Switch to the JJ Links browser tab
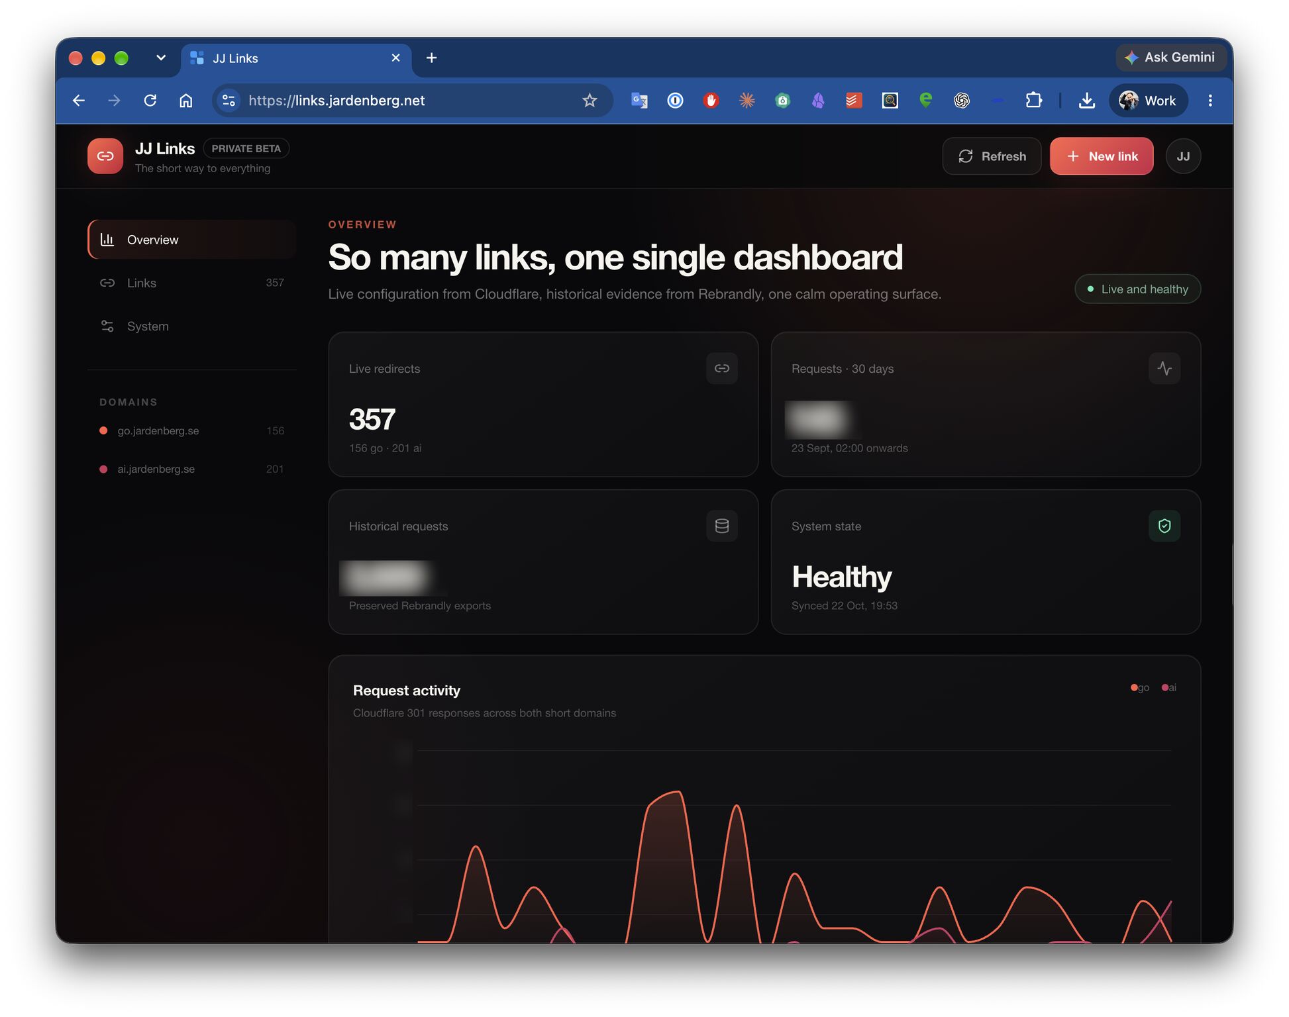 pyautogui.click(x=296, y=58)
